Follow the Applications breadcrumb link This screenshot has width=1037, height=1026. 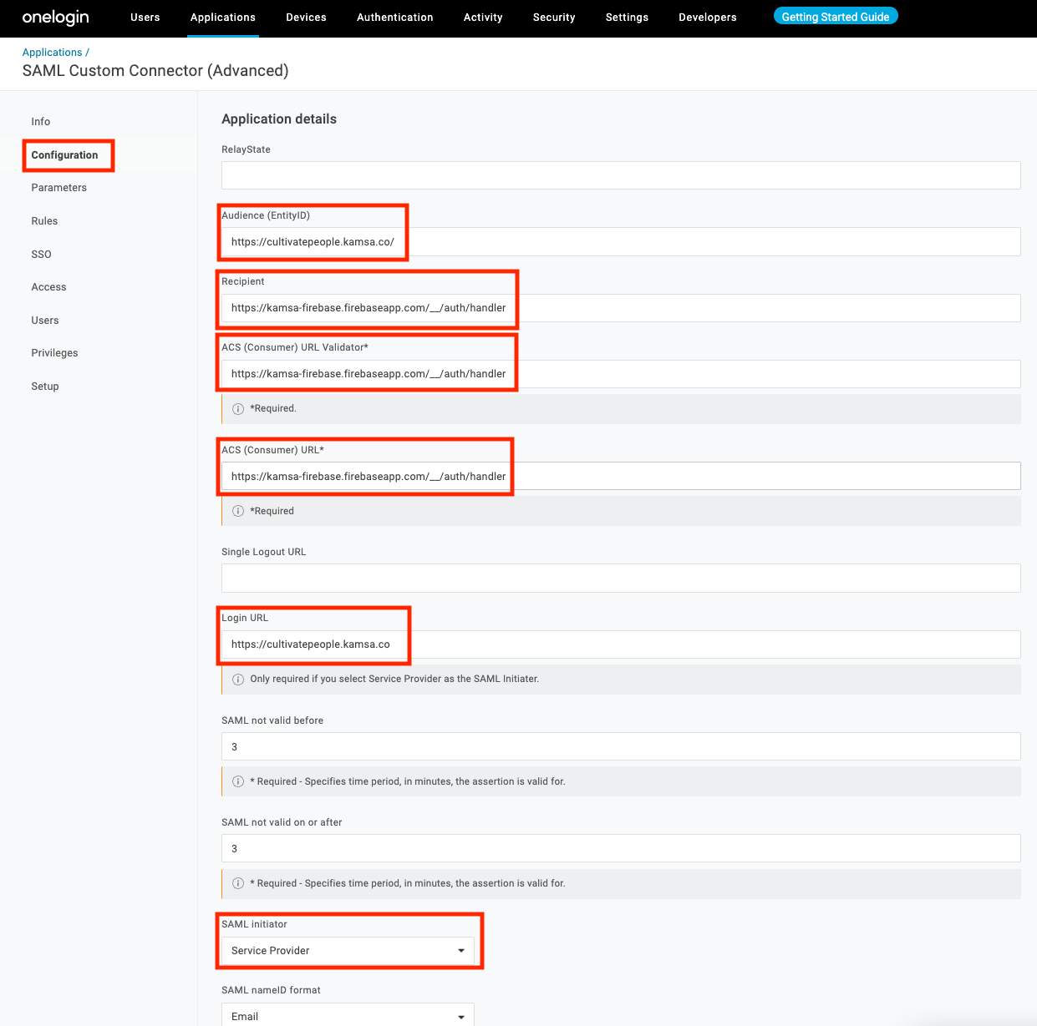click(53, 53)
